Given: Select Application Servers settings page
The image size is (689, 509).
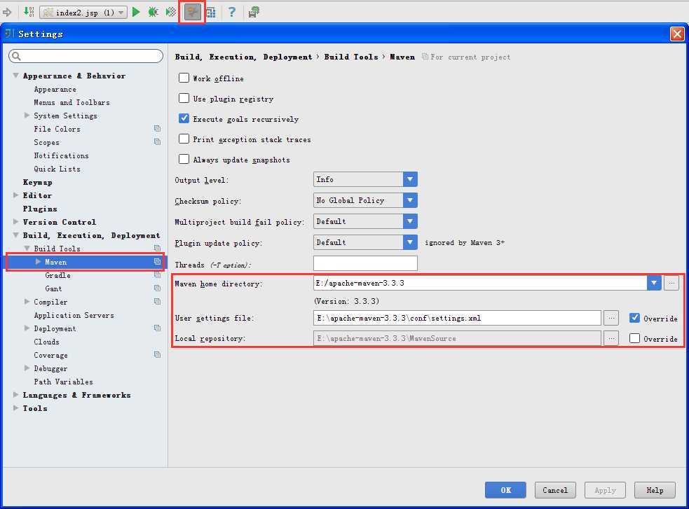Looking at the screenshot, I should pos(74,315).
